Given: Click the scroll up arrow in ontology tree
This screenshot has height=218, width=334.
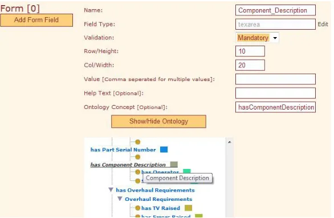Looking at the screenshot, I should click(x=230, y=142).
